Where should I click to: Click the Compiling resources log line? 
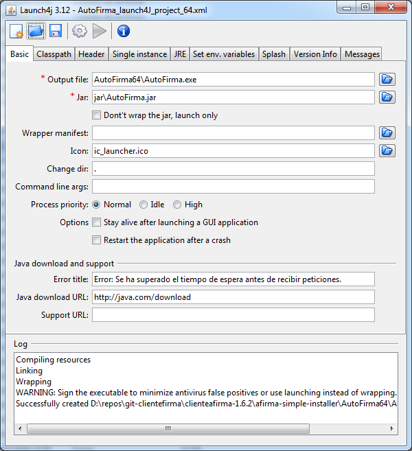point(54,360)
